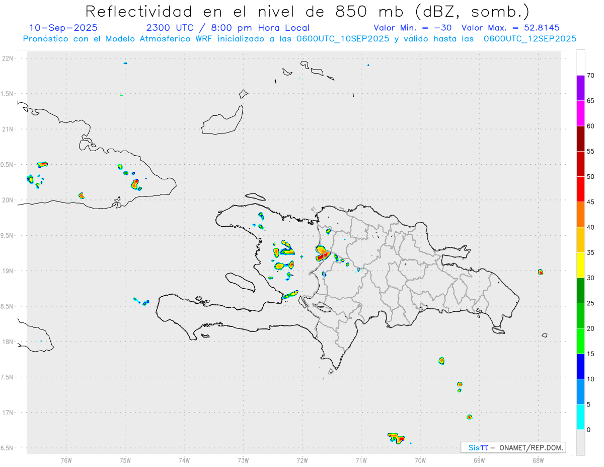
Task: Select the medium green 20–25 dBZ swatch
Action: 580,316
